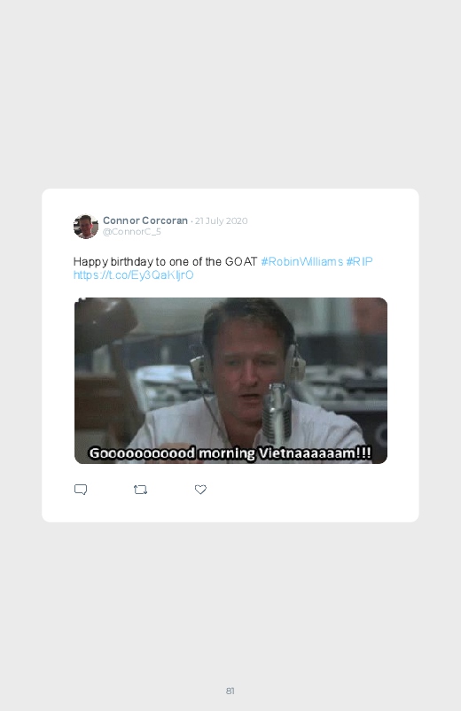
Task: Follow the t.co/Ey3QaKIjrO link
Action: point(134,275)
